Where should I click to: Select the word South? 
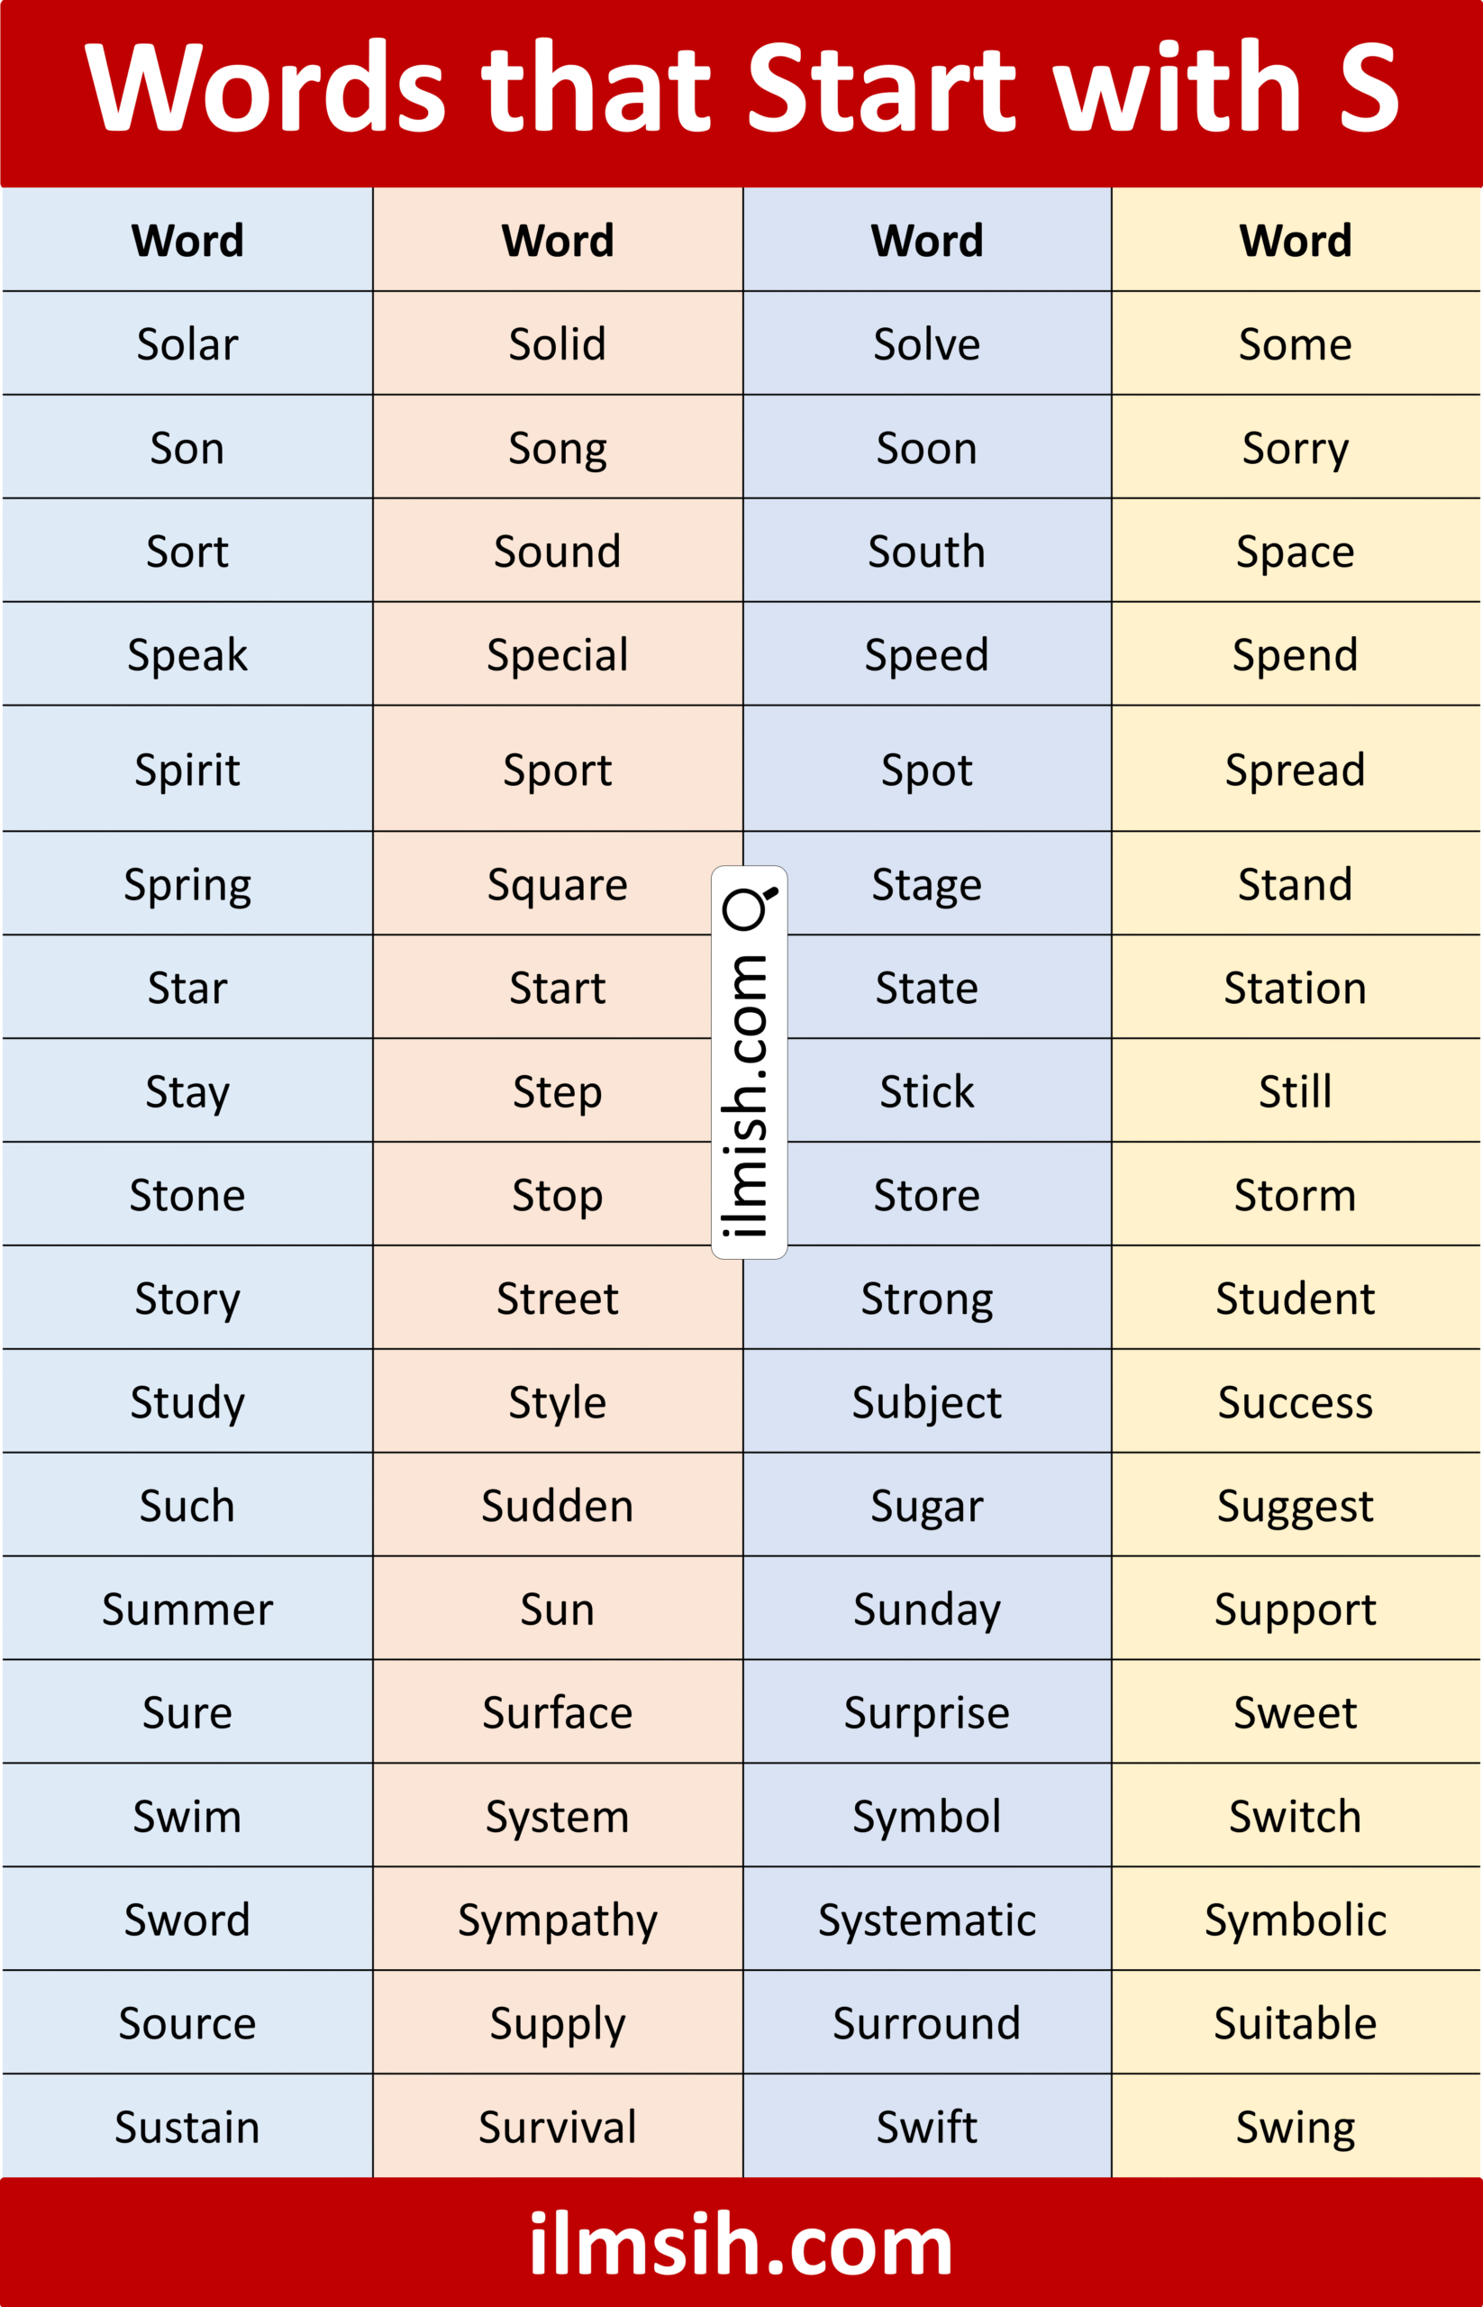(x=926, y=552)
